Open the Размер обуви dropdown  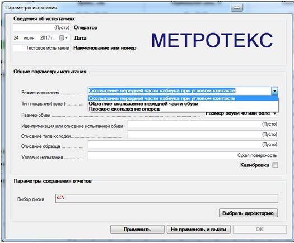(x=275, y=113)
